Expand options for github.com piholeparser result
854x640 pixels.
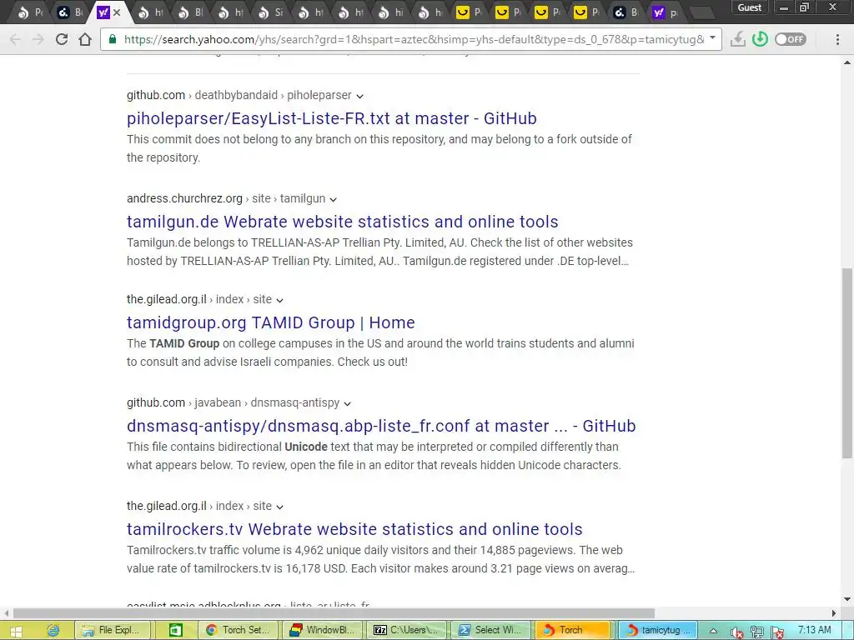click(360, 96)
